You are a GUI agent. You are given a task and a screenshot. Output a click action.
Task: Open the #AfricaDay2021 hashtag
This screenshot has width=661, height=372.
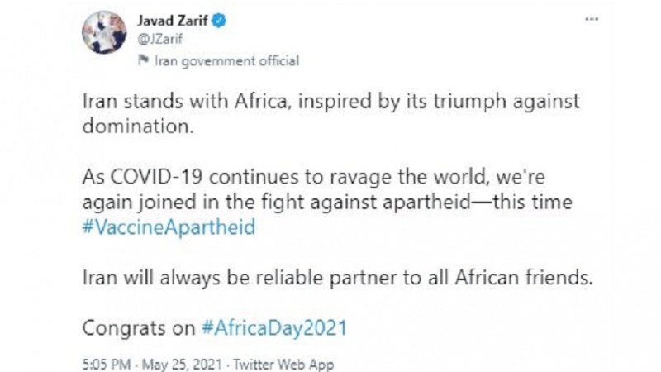[x=274, y=327]
